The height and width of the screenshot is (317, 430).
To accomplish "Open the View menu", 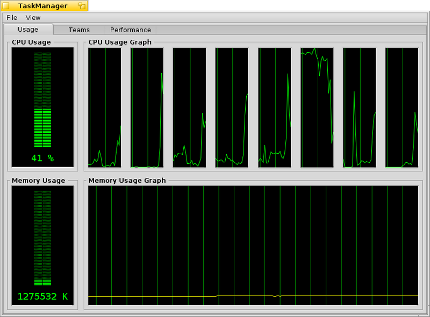I will coord(33,18).
